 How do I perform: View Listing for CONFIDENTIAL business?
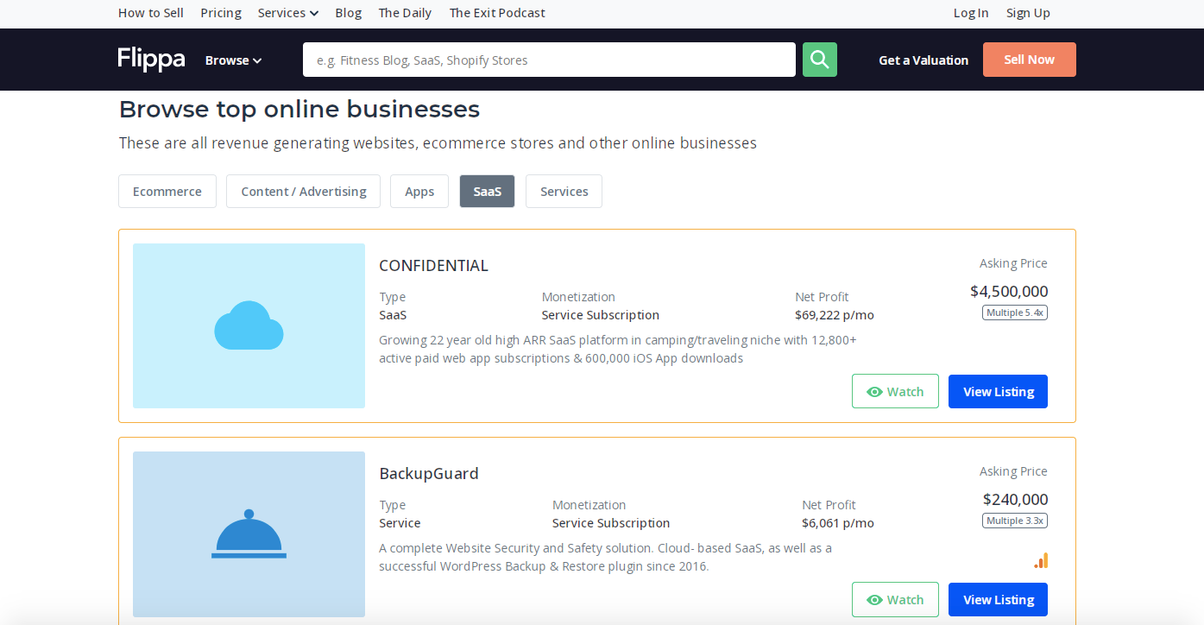point(998,391)
